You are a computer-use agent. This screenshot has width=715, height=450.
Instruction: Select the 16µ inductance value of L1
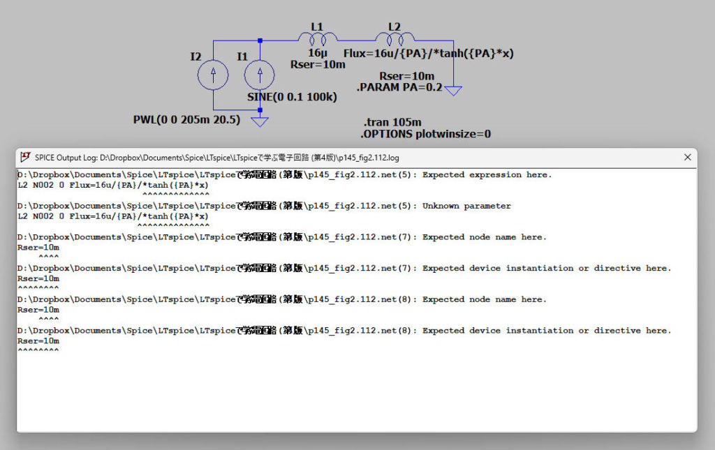click(318, 53)
